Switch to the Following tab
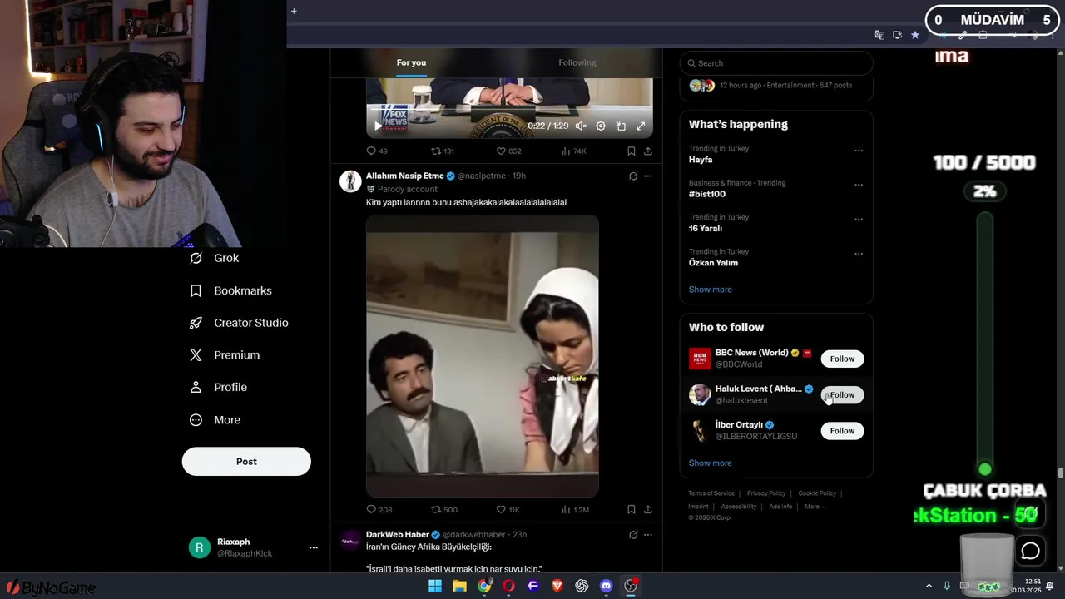This screenshot has height=599, width=1065. (x=577, y=63)
